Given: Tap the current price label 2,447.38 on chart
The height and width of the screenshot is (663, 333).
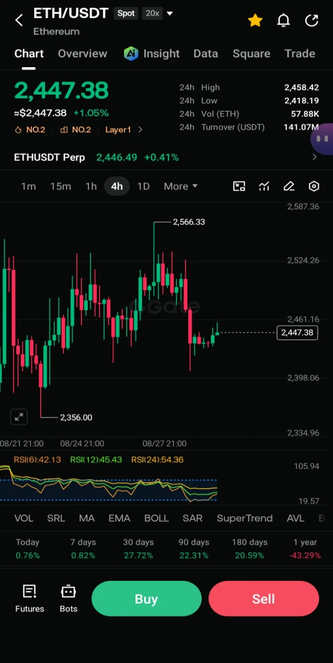Looking at the screenshot, I should click(297, 333).
